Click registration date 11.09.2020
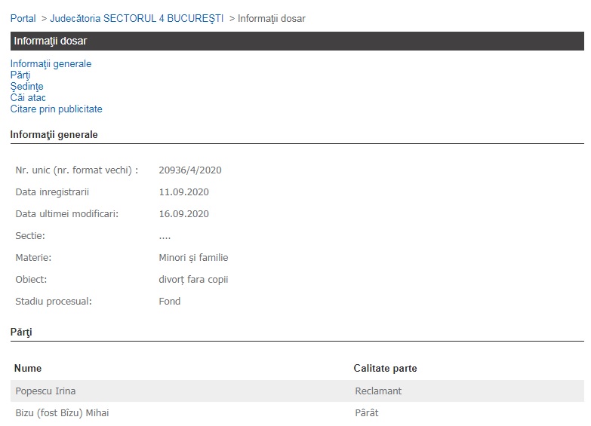This screenshot has width=591, height=426. click(x=183, y=192)
